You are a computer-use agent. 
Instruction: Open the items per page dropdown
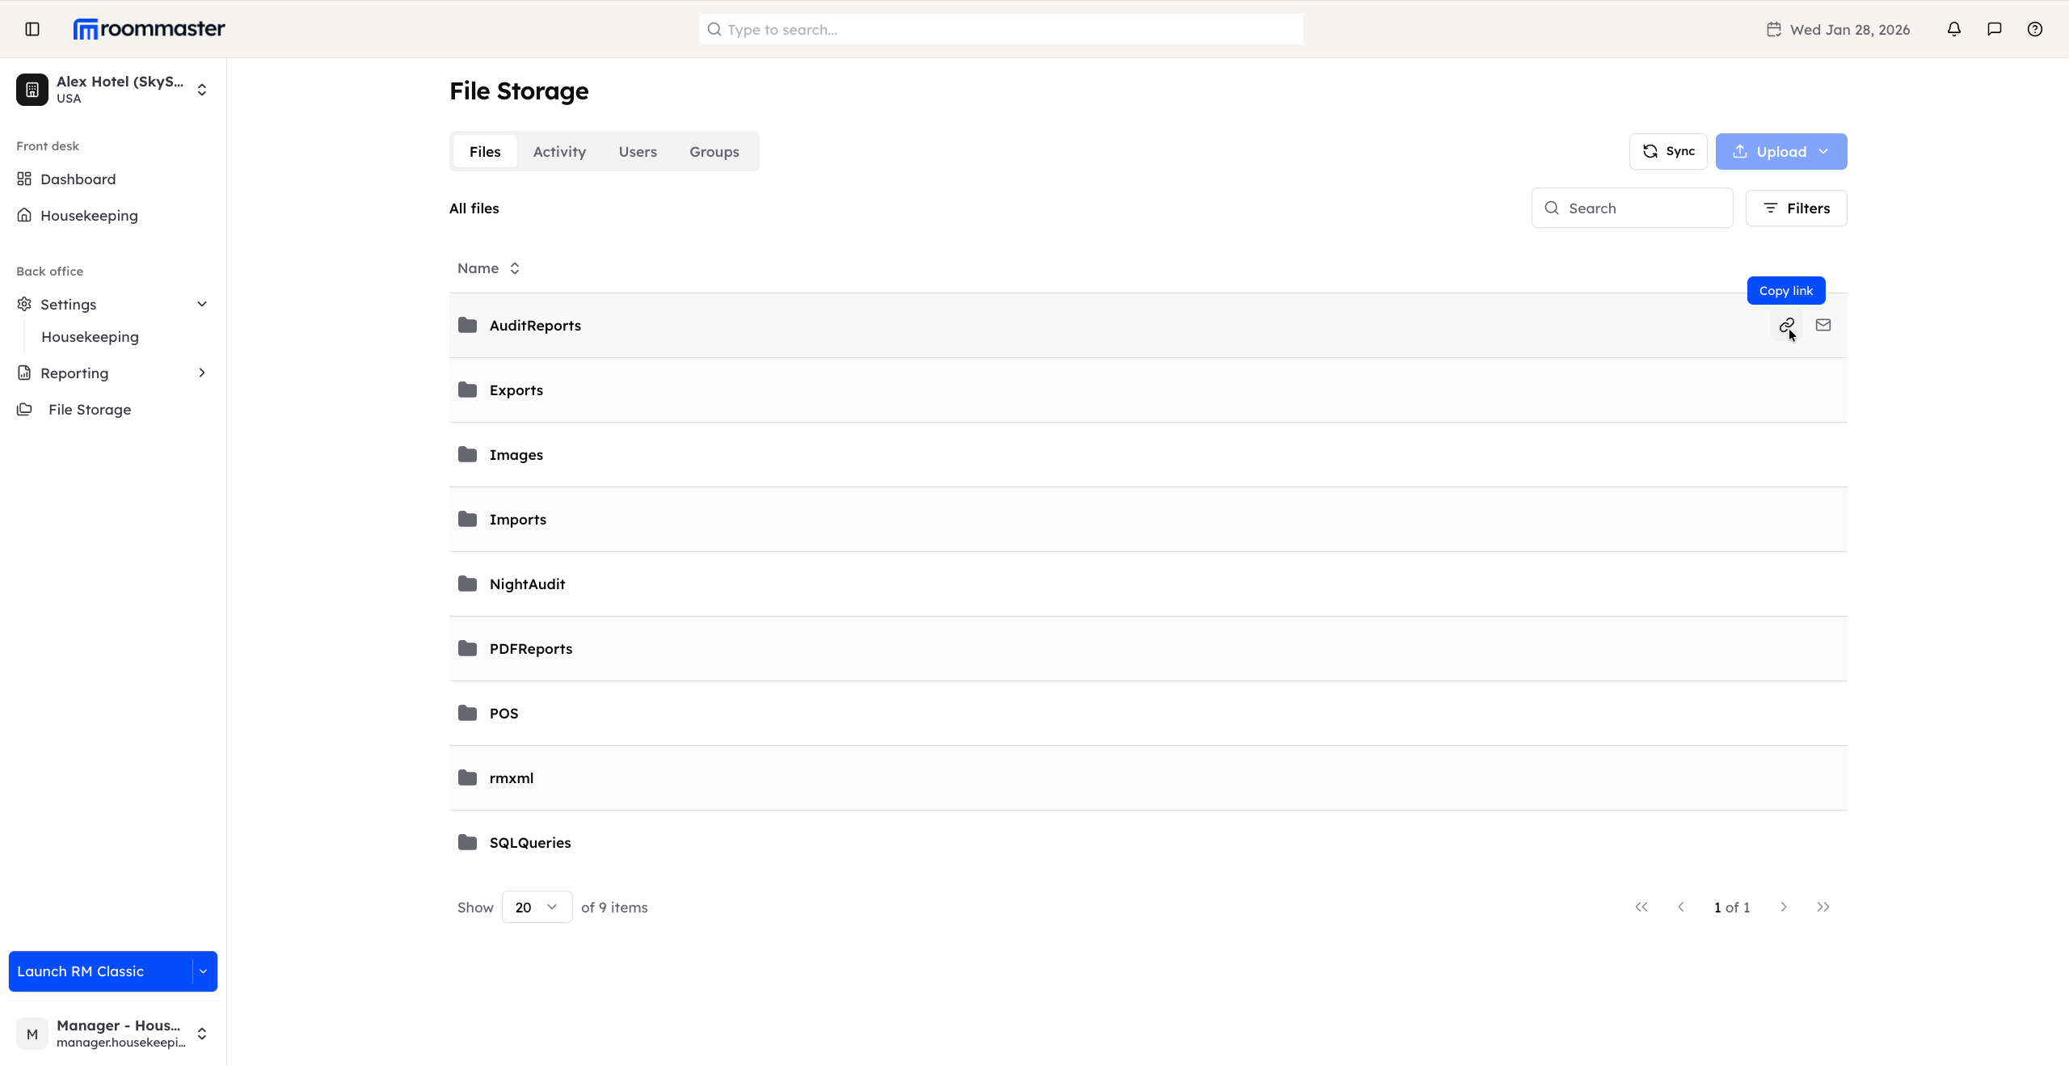click(537, 907)
